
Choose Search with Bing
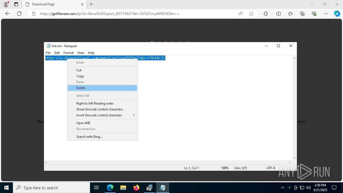(102, 137)
